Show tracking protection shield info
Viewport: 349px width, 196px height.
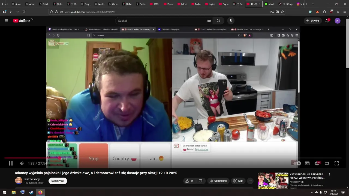pyautogui.click(x=52, y=12)
